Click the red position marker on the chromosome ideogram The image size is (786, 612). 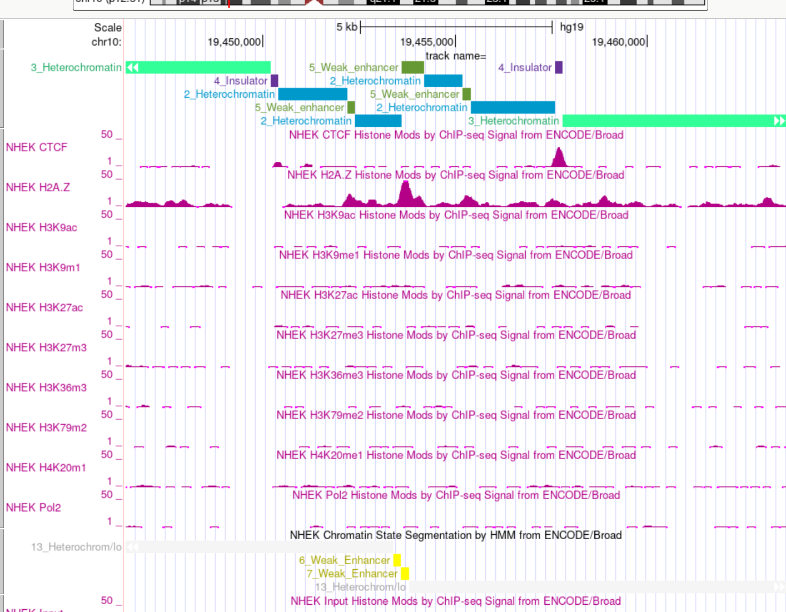pyautogui.click(x=229, y=3)
